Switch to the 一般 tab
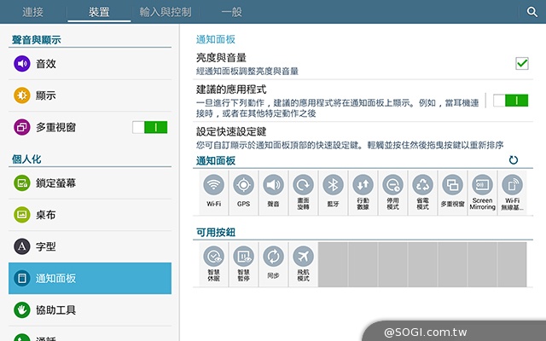546x341 pixels. coord(231,12)
